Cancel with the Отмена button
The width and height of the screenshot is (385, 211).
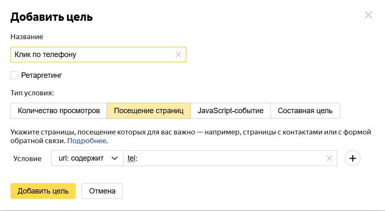(102, 191)
